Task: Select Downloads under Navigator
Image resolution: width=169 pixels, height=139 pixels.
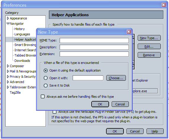Action: pos(22,61)
